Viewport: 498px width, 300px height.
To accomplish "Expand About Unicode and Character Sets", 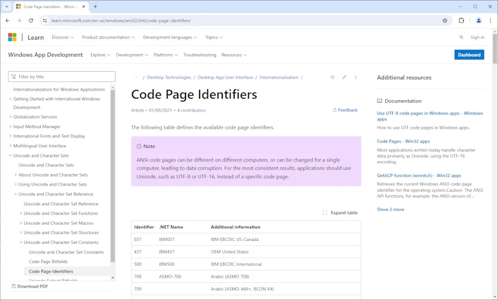I will tap(16, 175).
